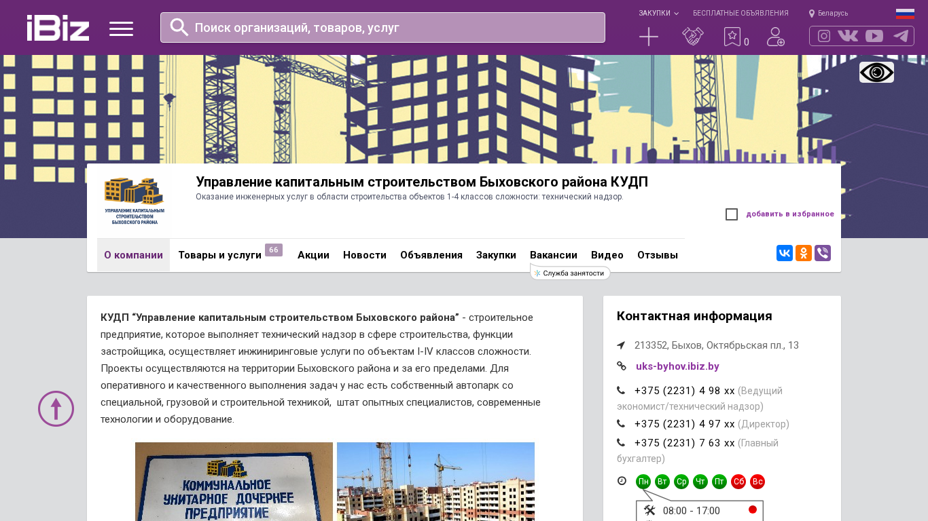
Task: Share the company page on VK
Action: coord(785,253)
